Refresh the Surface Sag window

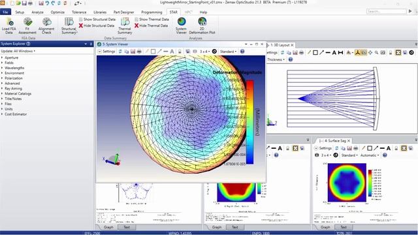pos(337,148)
